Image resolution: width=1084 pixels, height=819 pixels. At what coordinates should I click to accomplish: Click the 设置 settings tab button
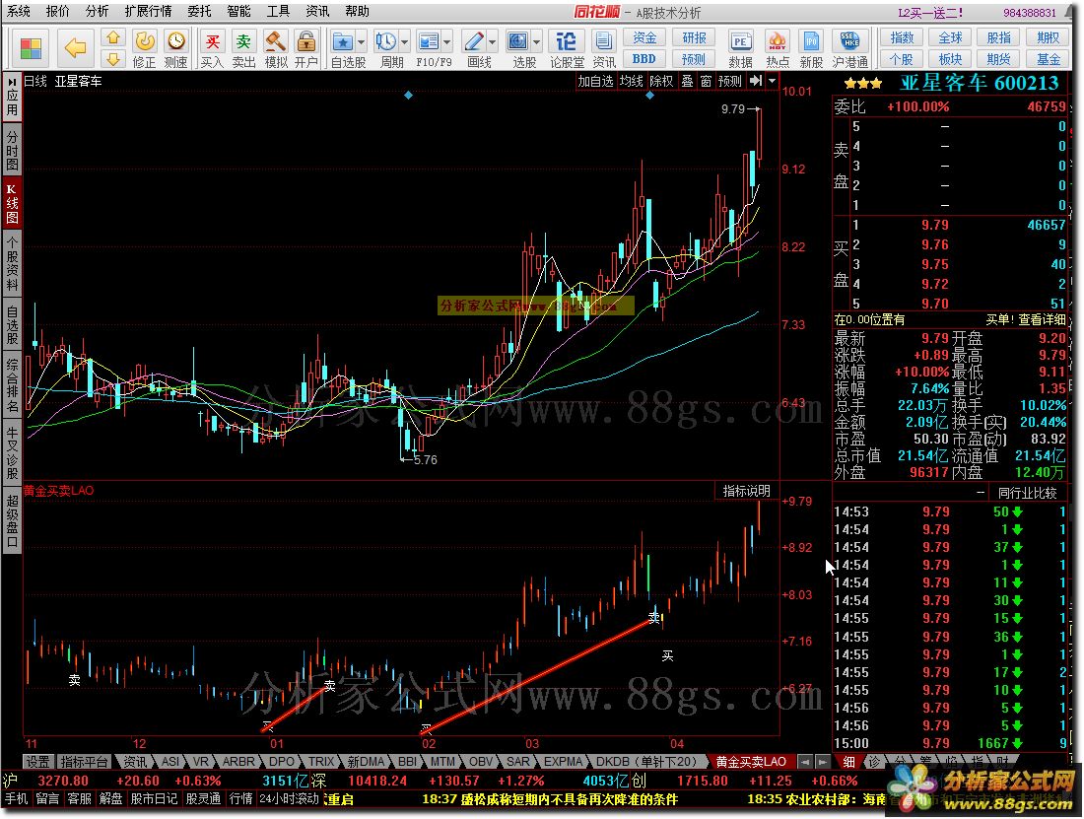(37, 762)
